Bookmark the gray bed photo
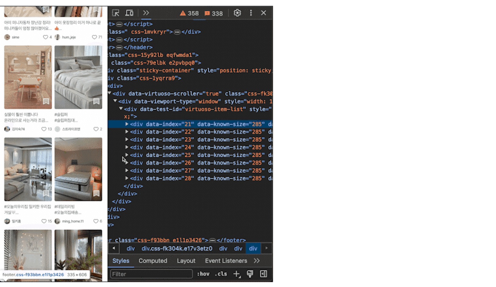This screenshot has height=287, width=496. [x=96, y=101]
